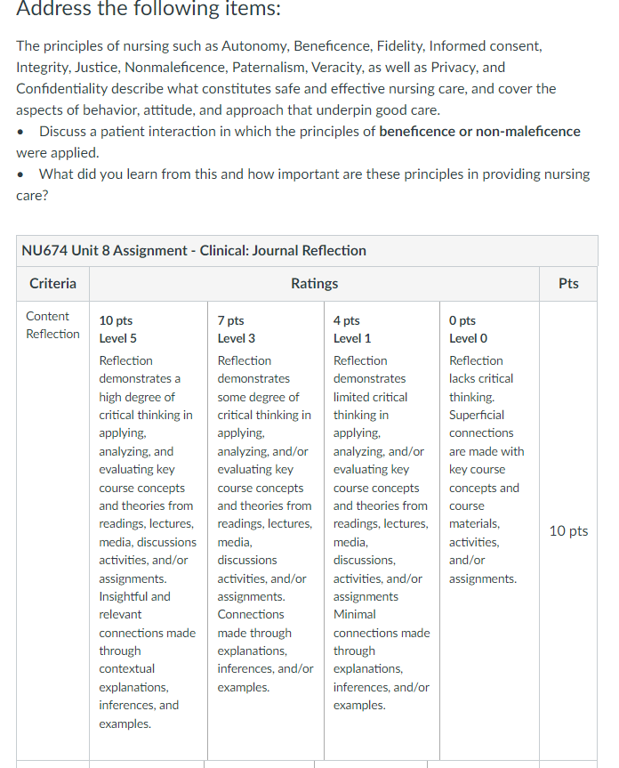Click the 4 pts Level 1 rating

point(352,329)
